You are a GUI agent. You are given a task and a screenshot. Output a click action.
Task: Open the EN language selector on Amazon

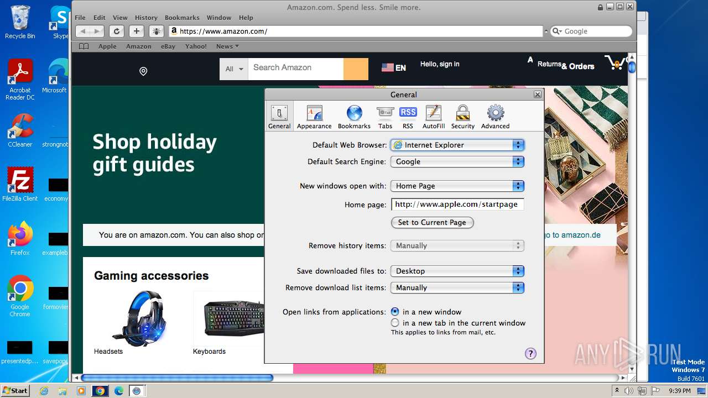[x=394, y=67]
